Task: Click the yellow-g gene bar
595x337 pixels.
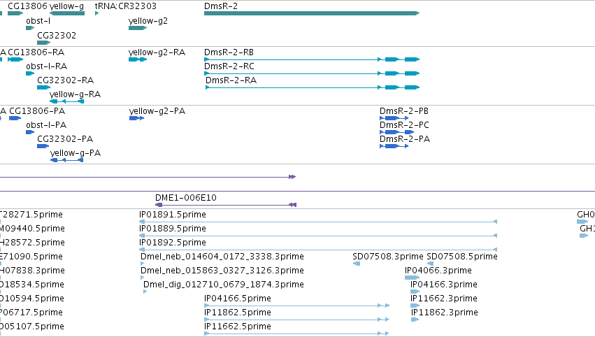Action: (67, 13)
